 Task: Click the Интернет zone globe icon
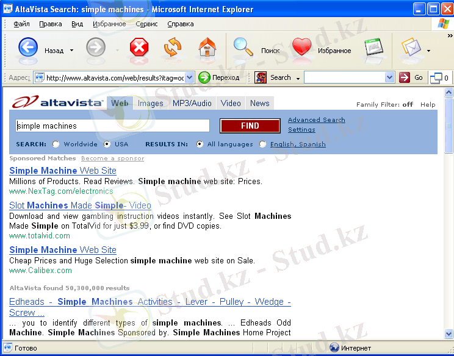point(334,347)
